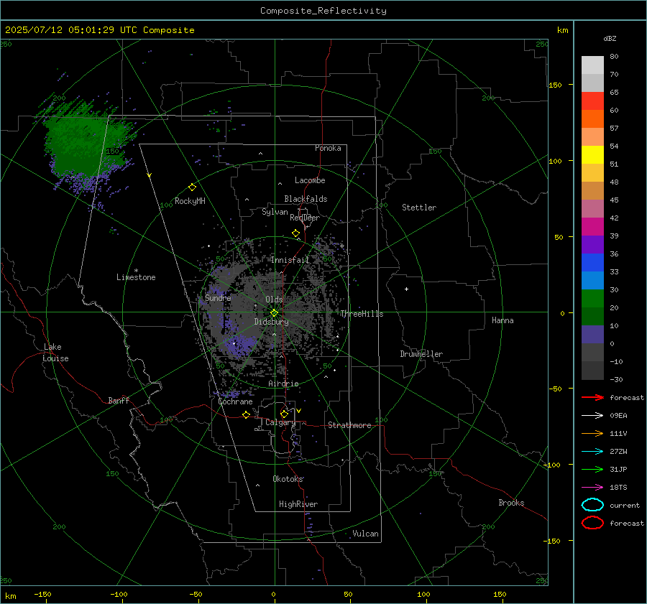Click the Composite_Reflectivity title text
The height and width of the screenshot is (604, 647).
click(323, 11)
